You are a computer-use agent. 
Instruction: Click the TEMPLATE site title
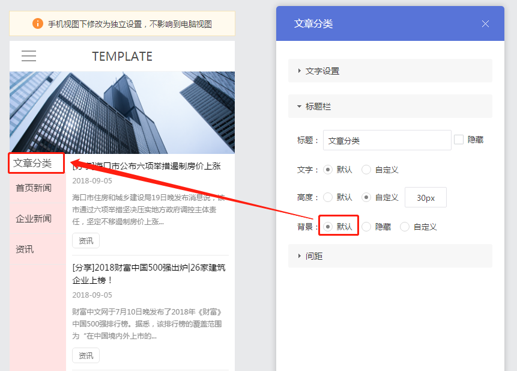122,57
